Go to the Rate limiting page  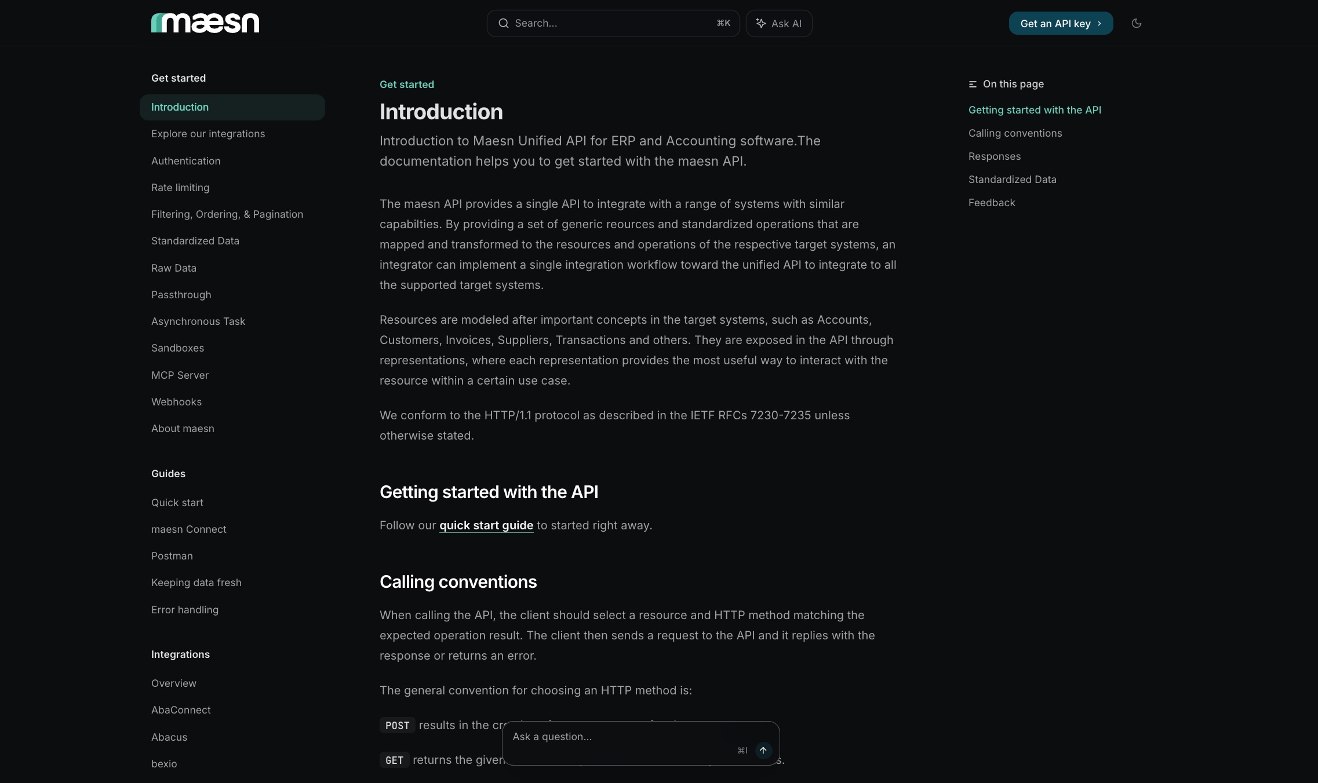[180, 188]
